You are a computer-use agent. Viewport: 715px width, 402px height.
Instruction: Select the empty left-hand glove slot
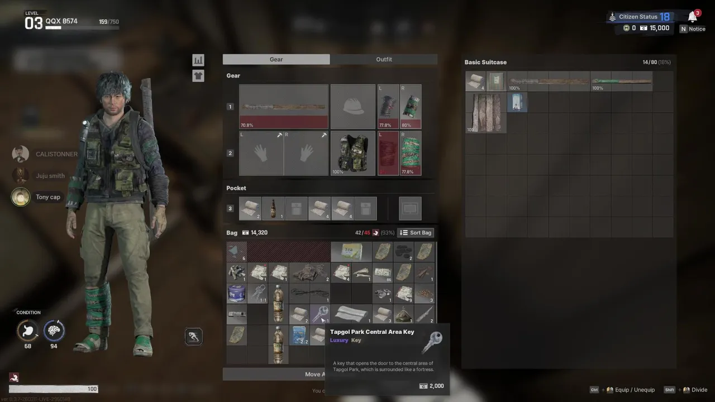(261, 153)
